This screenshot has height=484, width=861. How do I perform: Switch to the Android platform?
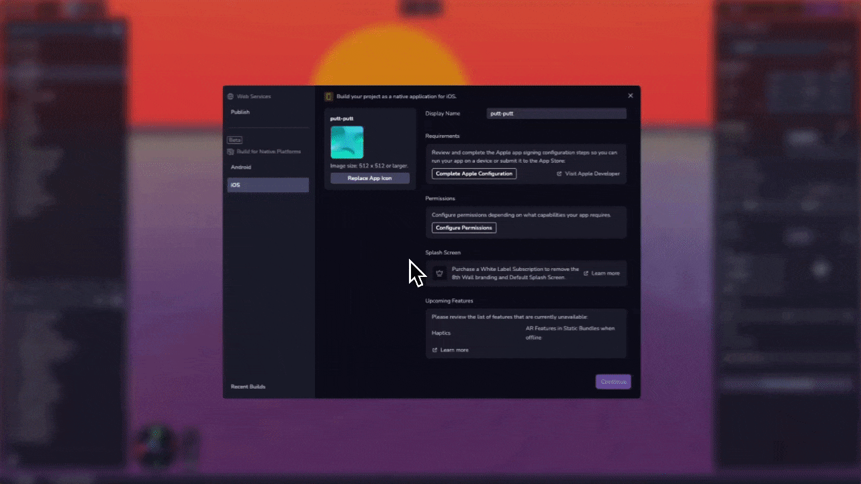241,167
